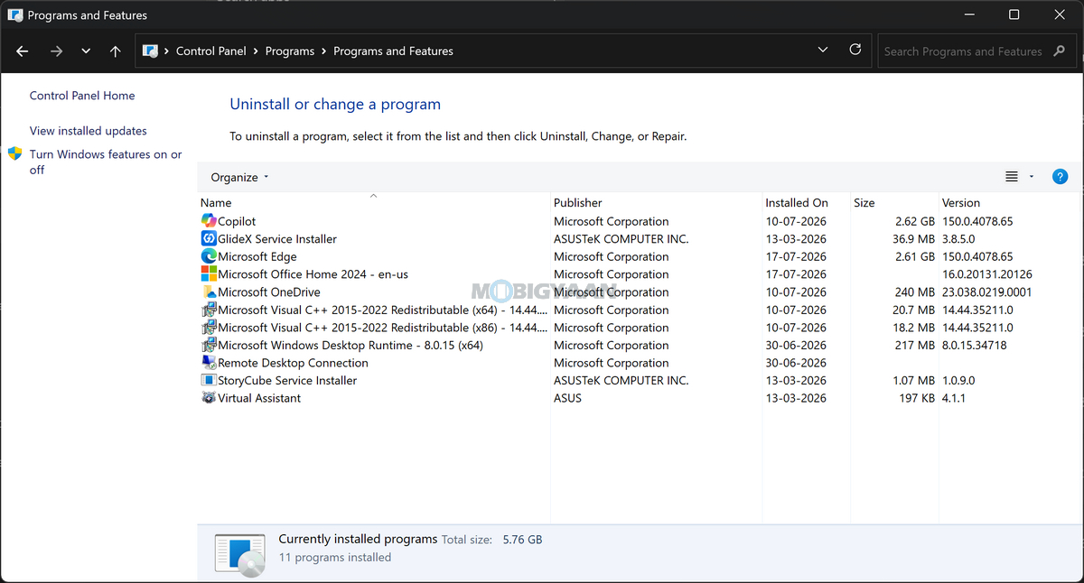Click the 2.62 GB size value
The image size is (1084, 583).
pyautogui.click(x=915, y=221)
